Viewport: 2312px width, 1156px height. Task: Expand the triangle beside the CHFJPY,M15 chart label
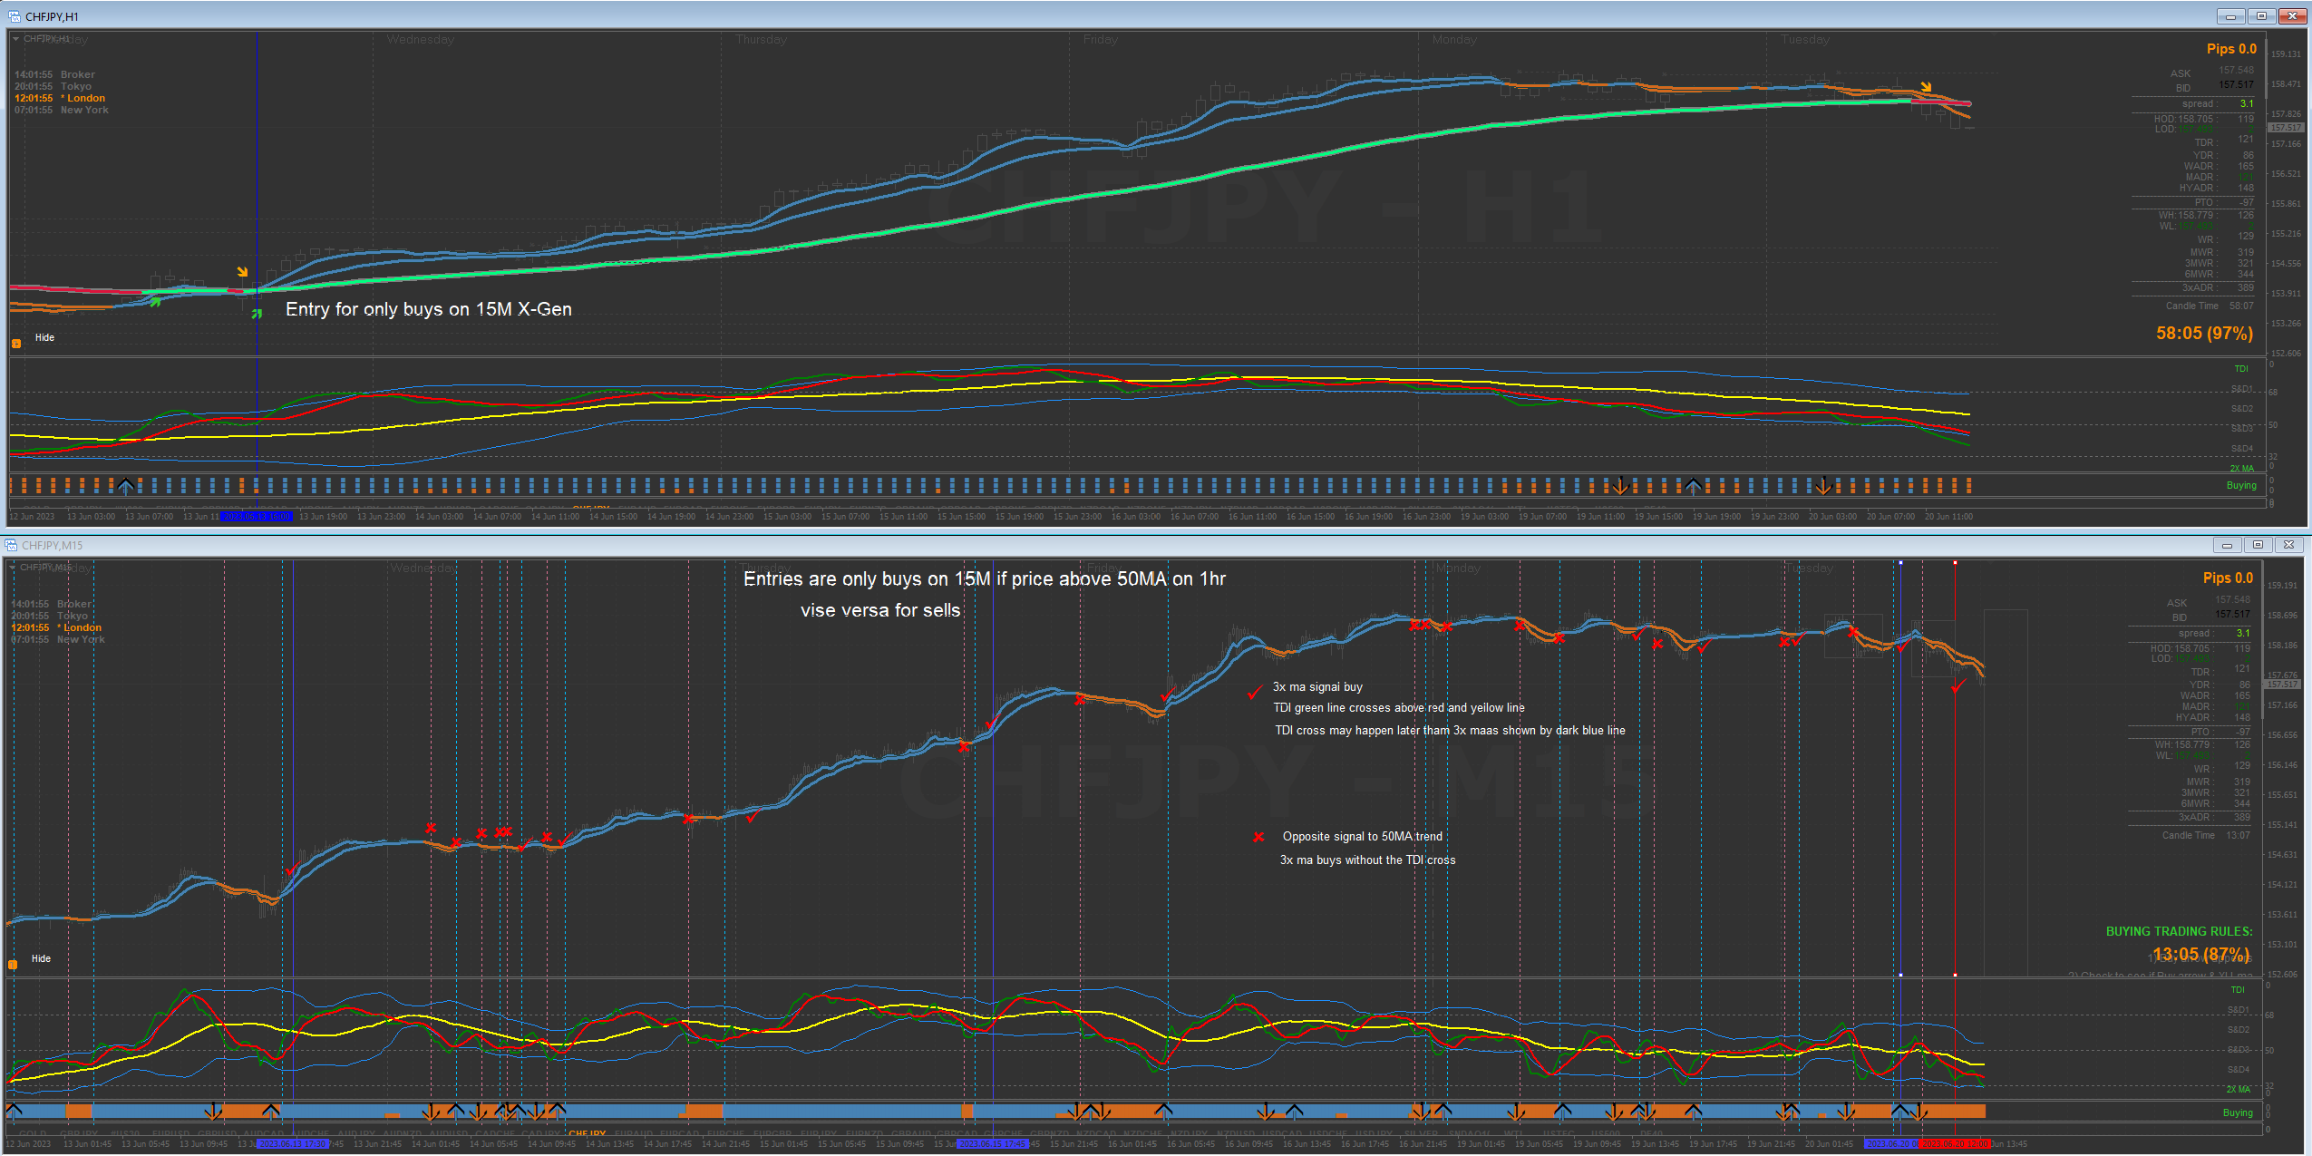tap(12, 567)
